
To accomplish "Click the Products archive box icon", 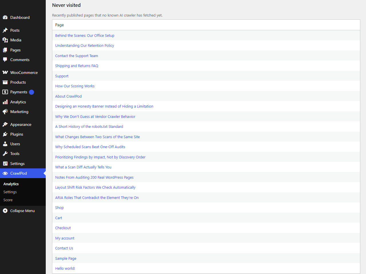I will (x=5, y=82).
